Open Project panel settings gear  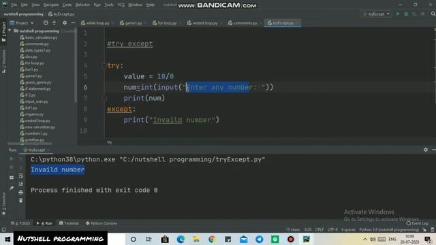pyautogui.click(x=65, y=23)
